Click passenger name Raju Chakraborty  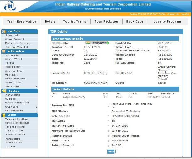[74, 97]
